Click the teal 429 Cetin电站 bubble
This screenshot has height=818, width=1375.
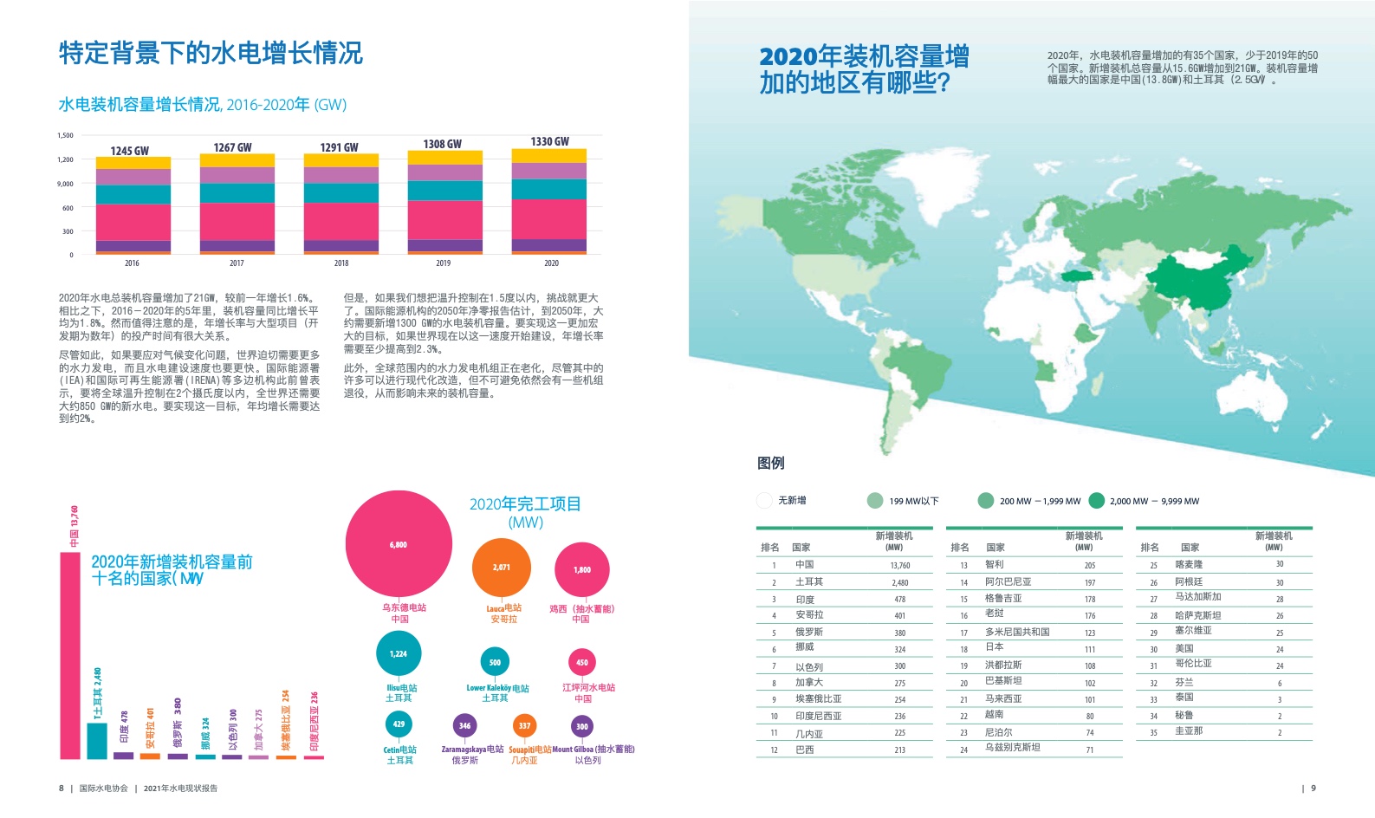[399, 724]
